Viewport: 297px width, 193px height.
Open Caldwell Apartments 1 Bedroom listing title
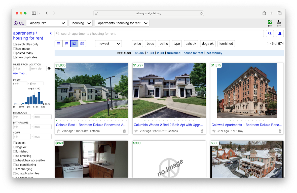[x=247, y=125]
